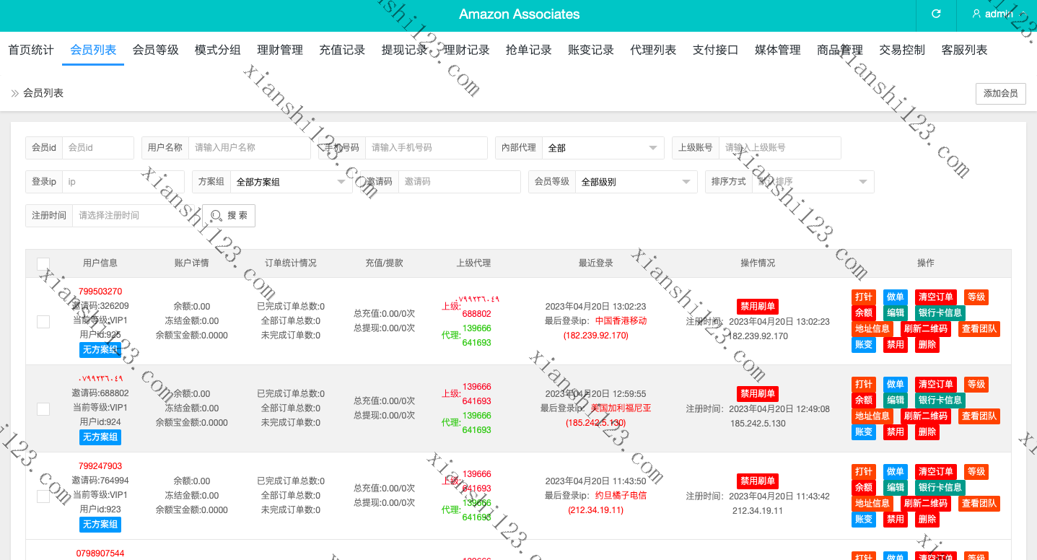Click 打针 for user 799503270
The image size is (1037, 560).
[864, 297]
